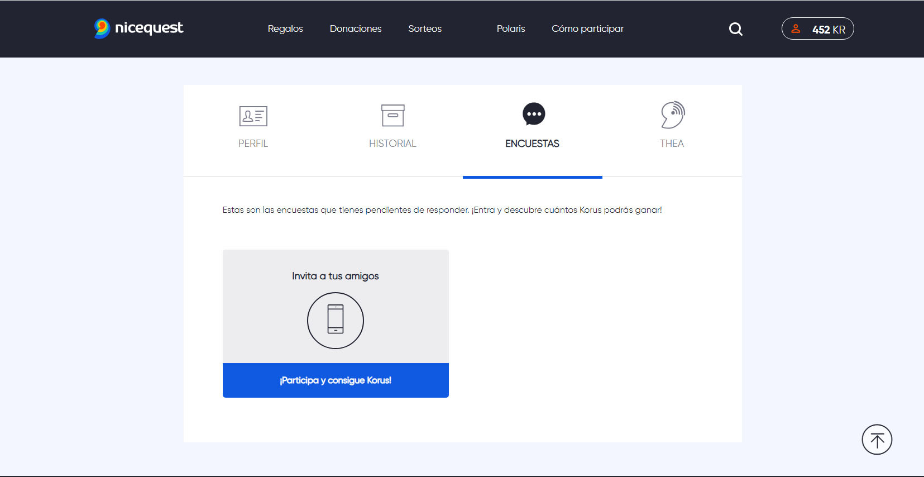924x477 pixels.
Task: Click the phone icon in the invite card
Action: [x=336, y=321]
